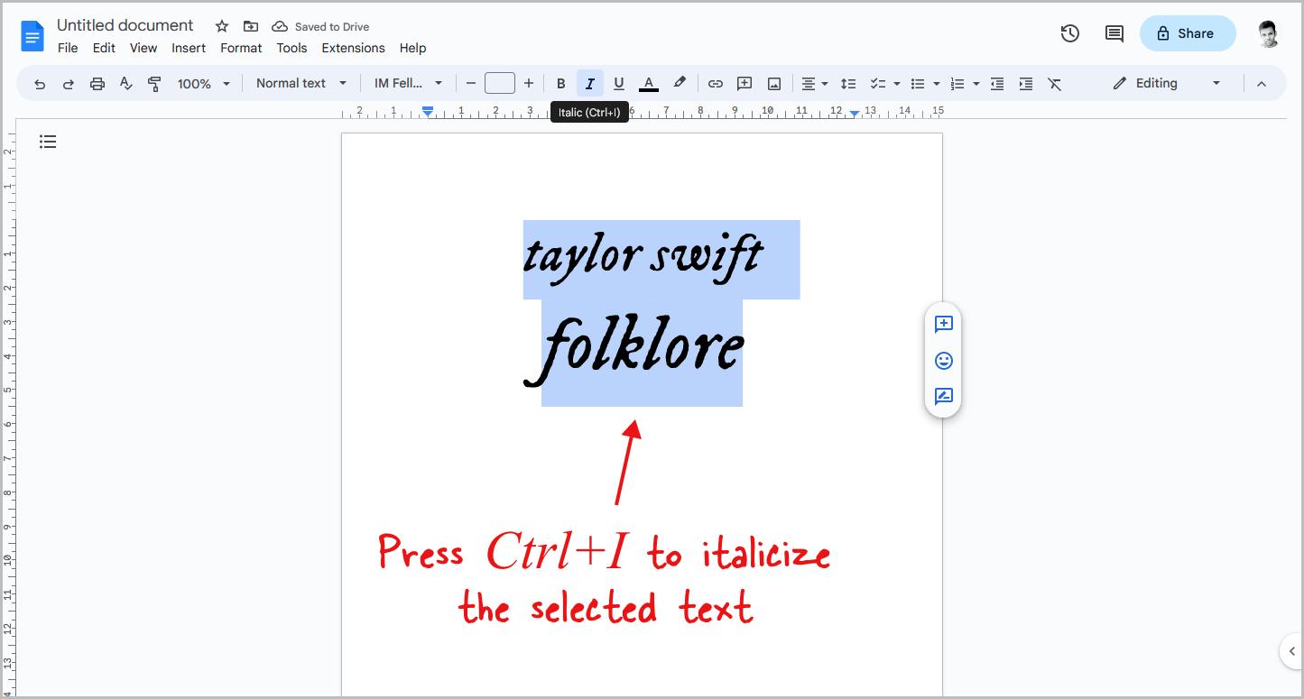Screen dimensions: 1304x699
Task: Open the text color picker
Action: click(x=648, y=84)
